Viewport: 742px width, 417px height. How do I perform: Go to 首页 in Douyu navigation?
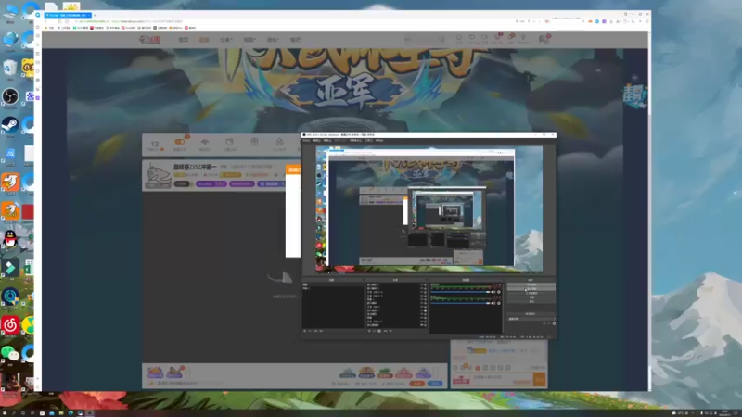click(x=183, y=40)
